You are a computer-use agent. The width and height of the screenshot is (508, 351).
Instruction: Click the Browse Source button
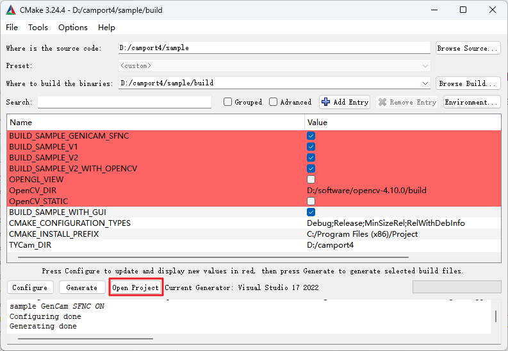[468, 48]
